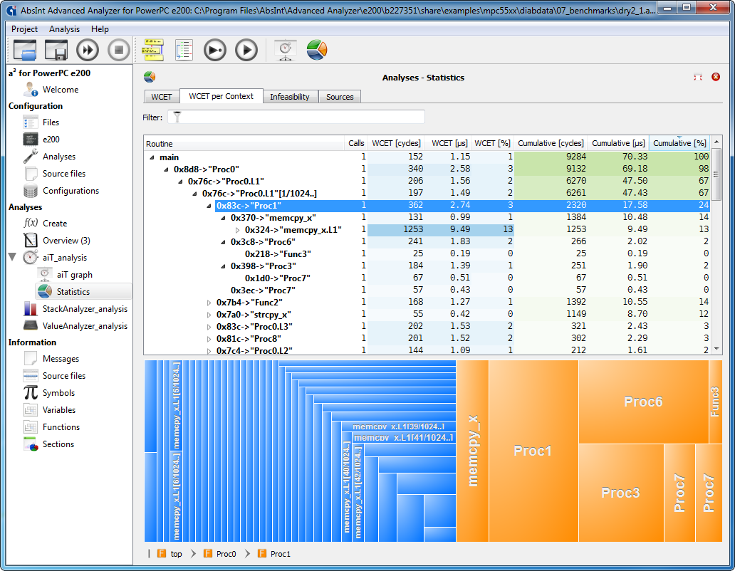This screenshot has height=571, width=735.
Task: Open the Project menu
Action: pyautogui.click(x=24, y=29)
